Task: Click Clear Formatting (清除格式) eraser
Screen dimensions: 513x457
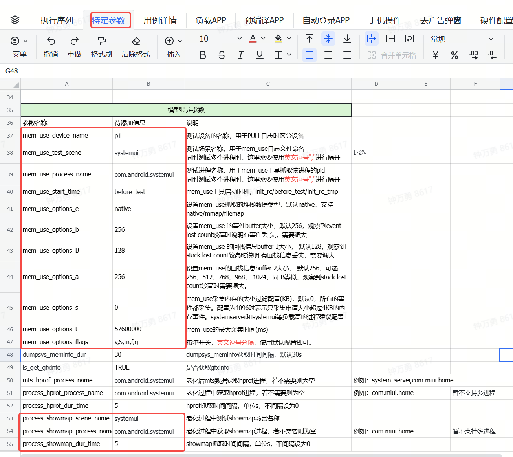Action: click(136, 47)
